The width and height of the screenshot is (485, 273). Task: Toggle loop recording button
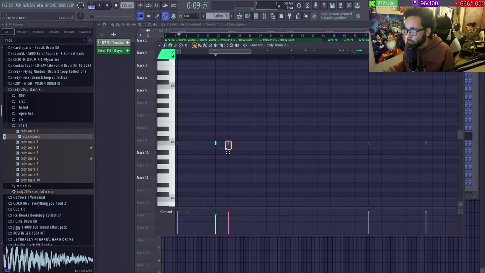(x=174, y=5)
